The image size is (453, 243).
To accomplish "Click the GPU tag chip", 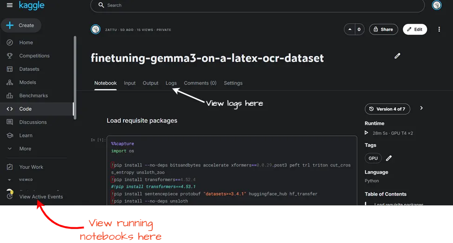I will (x=373, y=158).
